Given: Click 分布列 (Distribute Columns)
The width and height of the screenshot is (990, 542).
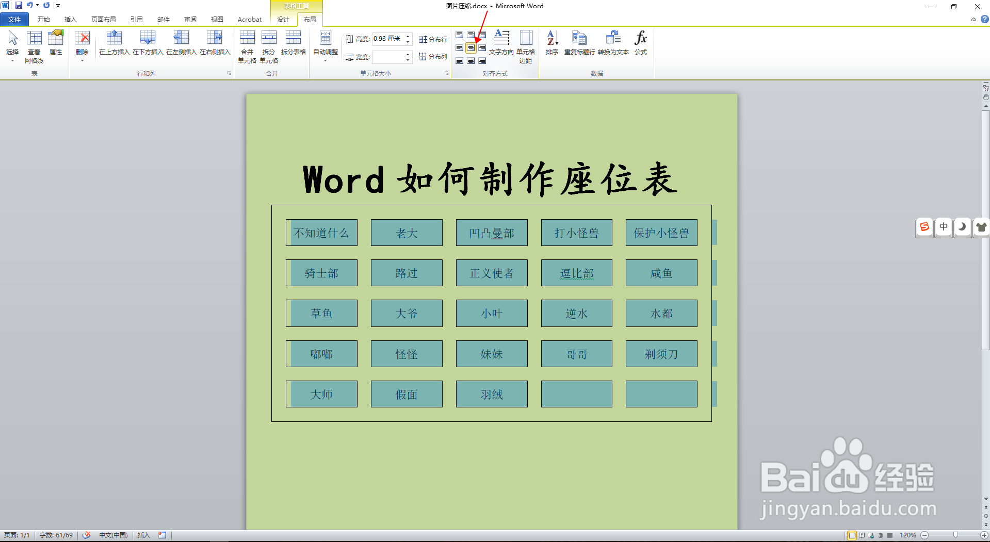Looking at the screenshot, I should (433, 56).
